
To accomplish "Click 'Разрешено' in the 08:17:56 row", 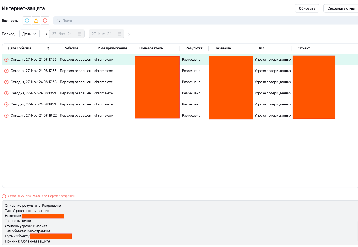I will 191,60.
